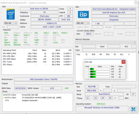
Task: Click the µCU 35E field
Action: pos(69,16)
